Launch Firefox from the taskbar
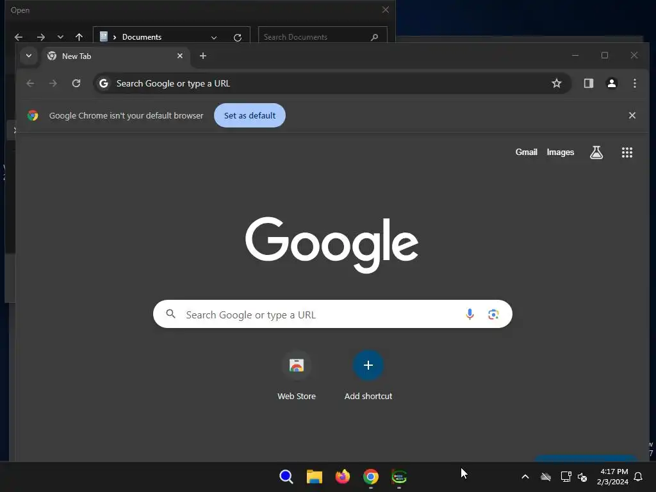This screenshot has height=492, width=656. click(342, 477)
